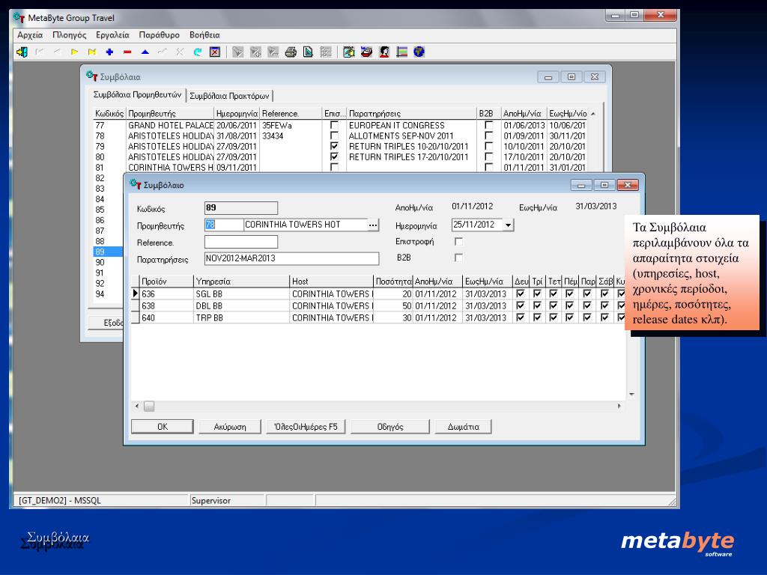Viewport: 767px width, 575px height.
Task: Open the Εργαλεία menu
Action: 112,35
